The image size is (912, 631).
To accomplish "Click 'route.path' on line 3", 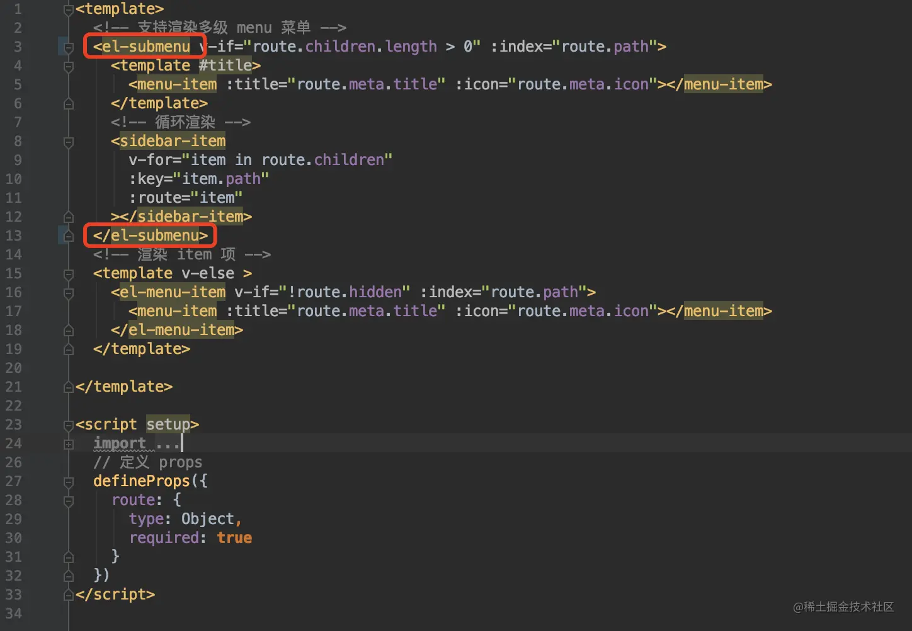I will coord(605,47).
